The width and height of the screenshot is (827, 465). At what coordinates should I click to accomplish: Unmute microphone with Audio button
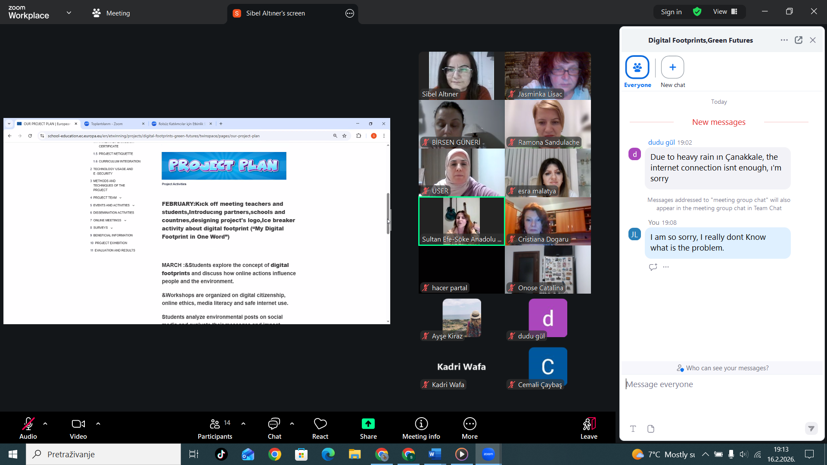(x=28, y=428)
